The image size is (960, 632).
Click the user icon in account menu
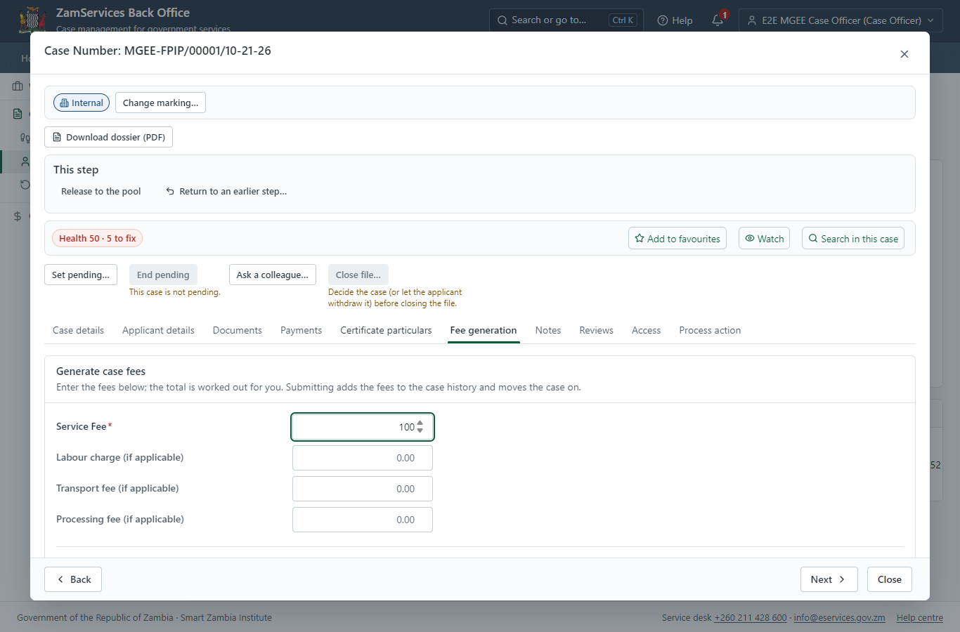coord(752,20)
